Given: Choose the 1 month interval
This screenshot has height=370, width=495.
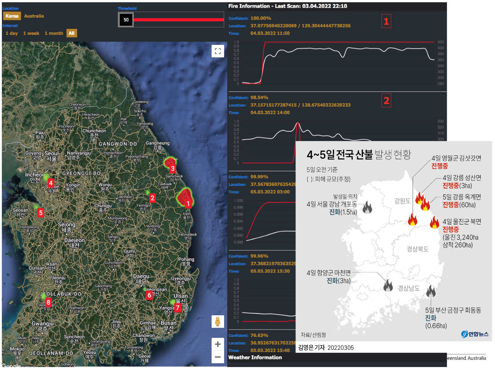Looking at the screenshot, I should click(x=54, y=33).
